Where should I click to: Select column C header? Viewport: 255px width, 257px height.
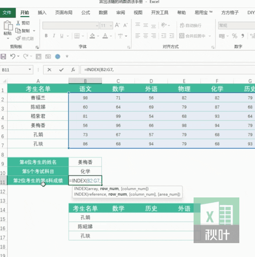point(118,81)
